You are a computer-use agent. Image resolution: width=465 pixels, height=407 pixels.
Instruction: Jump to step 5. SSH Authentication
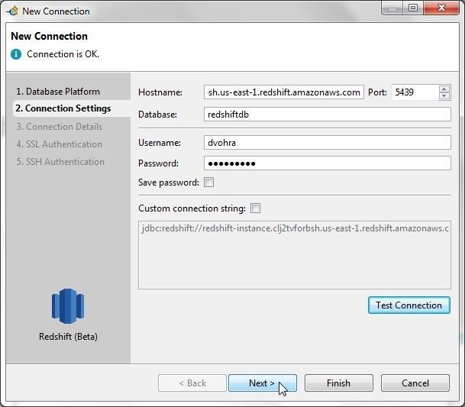pos(60,162)
